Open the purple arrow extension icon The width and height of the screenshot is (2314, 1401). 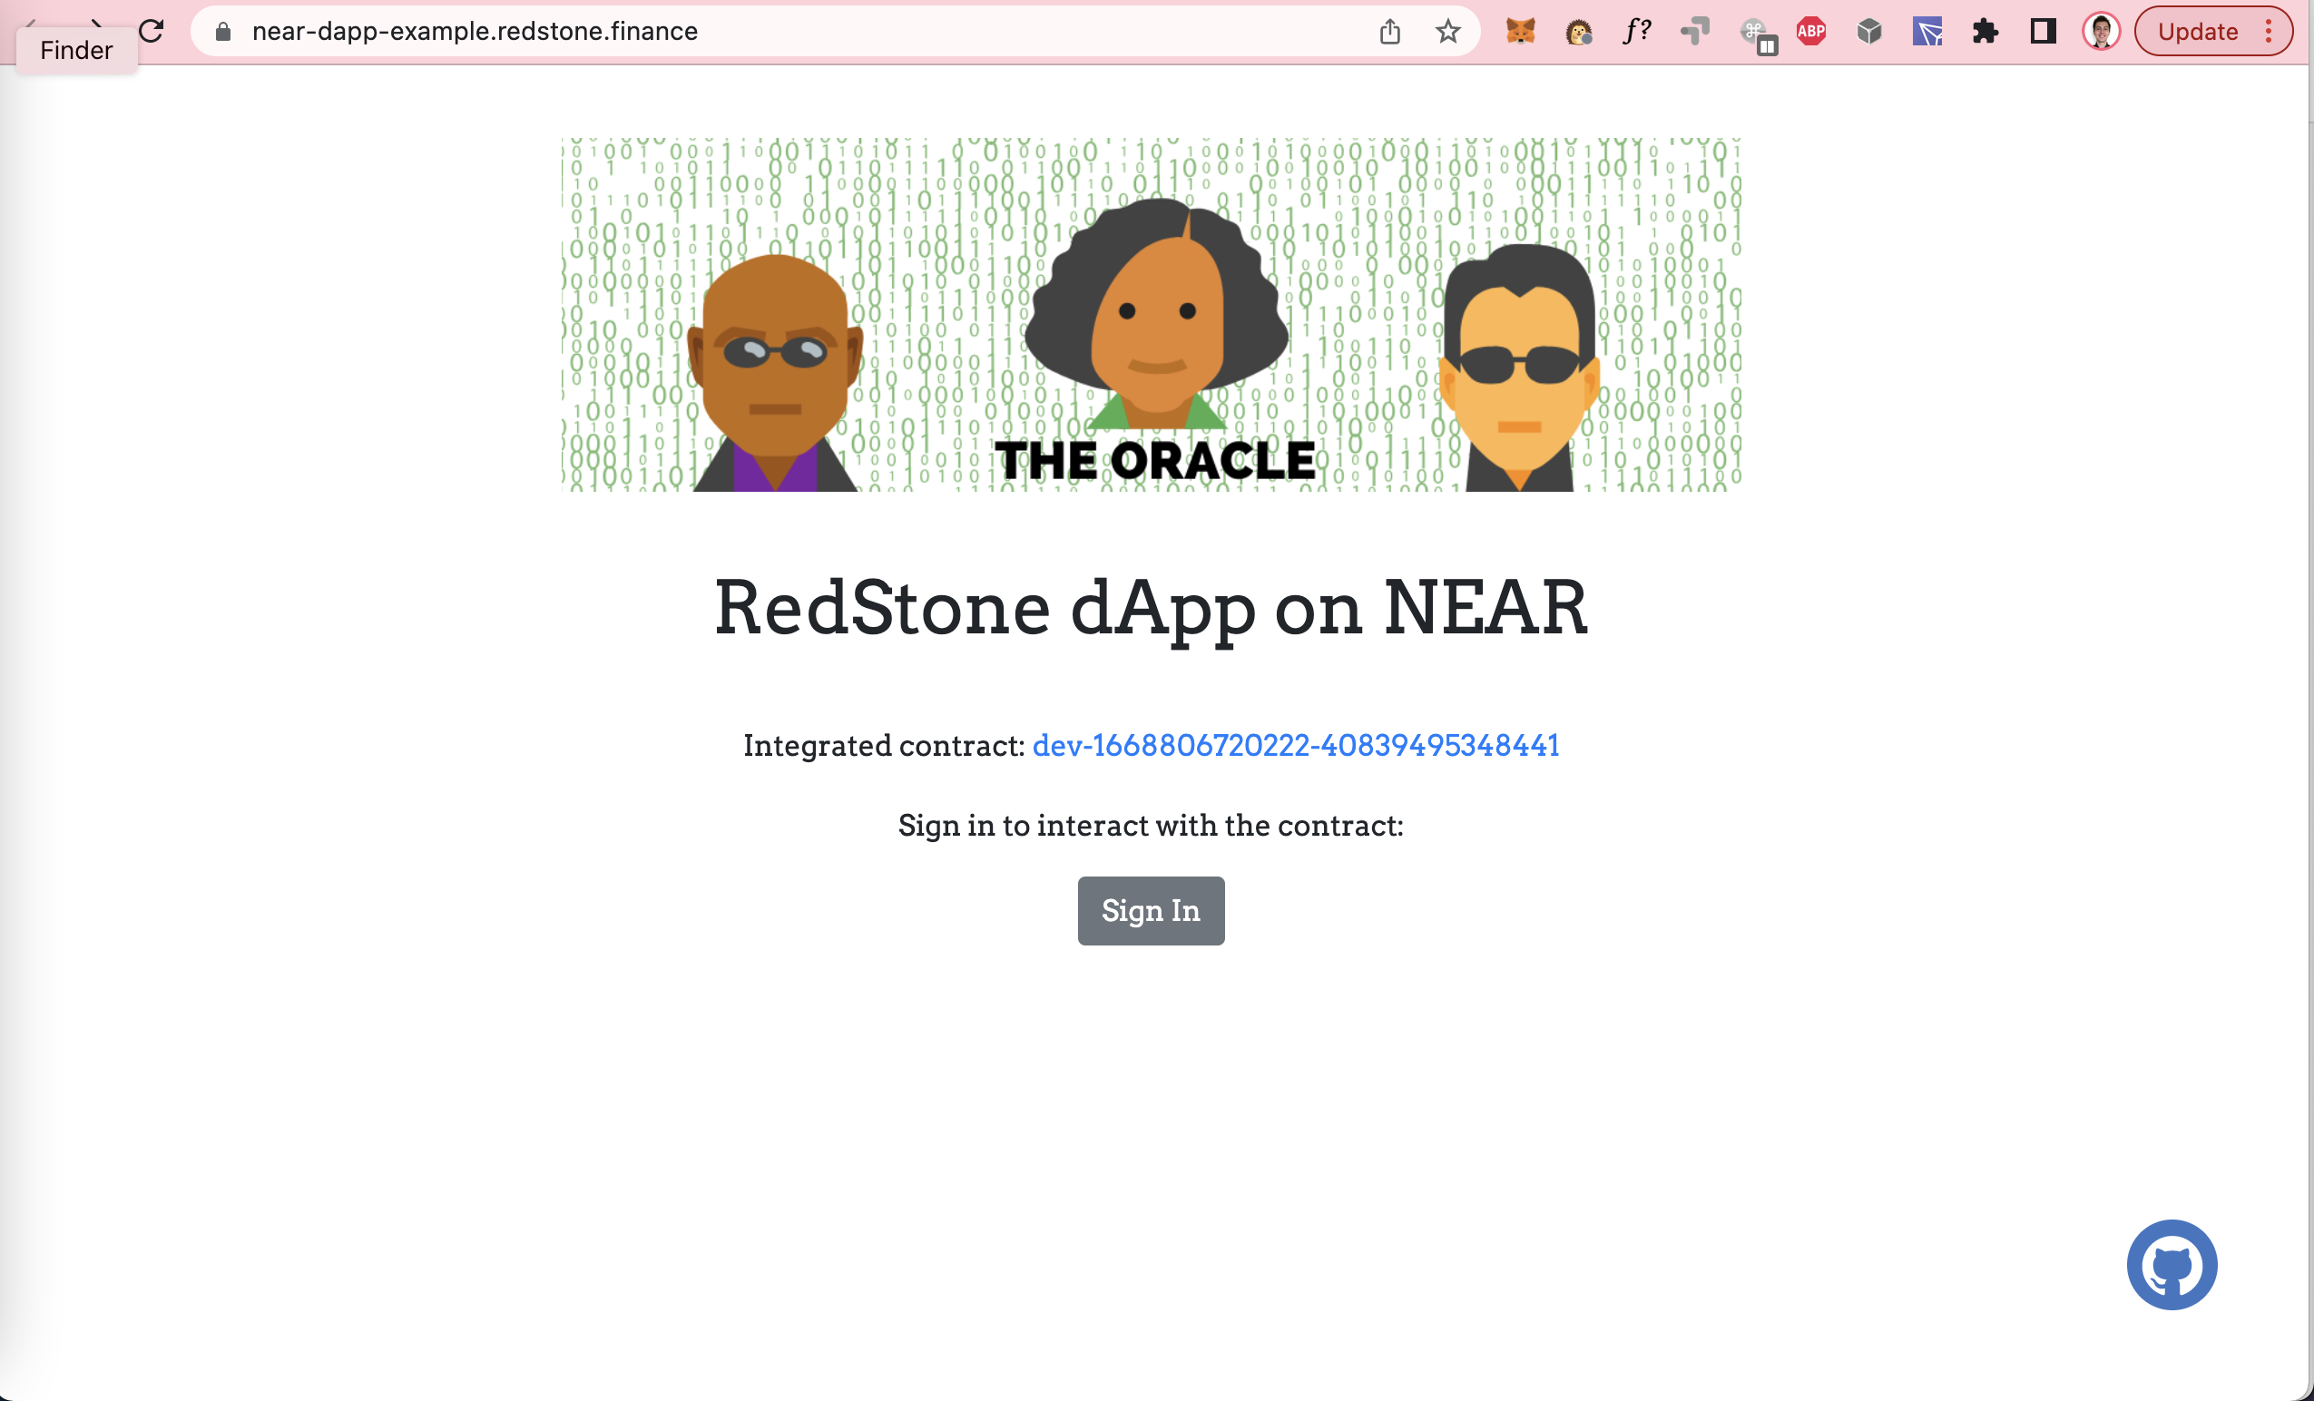pyautogui.click(x=1927, y=31)
